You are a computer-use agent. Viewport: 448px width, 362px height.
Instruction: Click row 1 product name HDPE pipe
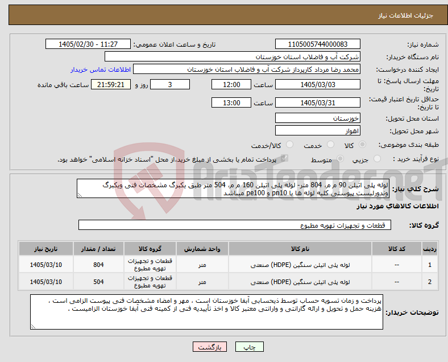pos(300,265)
